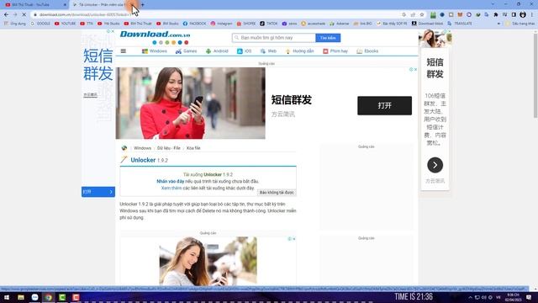Click the address bar URL

[x=85, y=15]
